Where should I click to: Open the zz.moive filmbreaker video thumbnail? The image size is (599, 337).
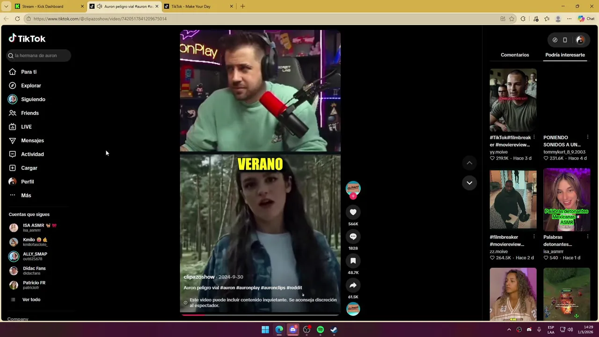click(x=513, y=200)
